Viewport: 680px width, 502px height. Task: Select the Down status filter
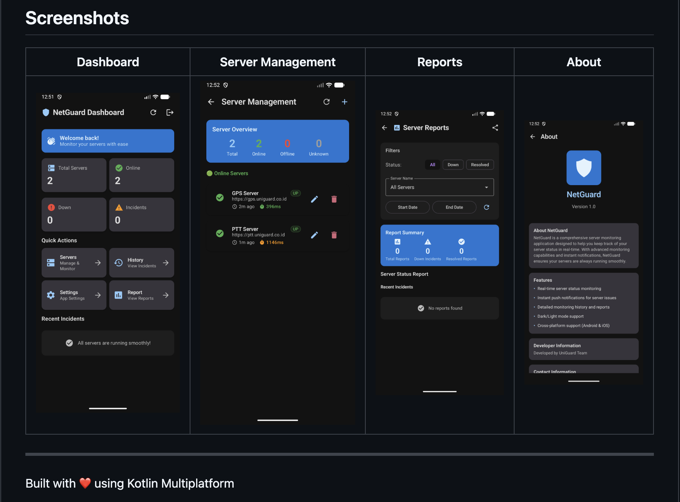pyautogui.click(x=453, y=165)
